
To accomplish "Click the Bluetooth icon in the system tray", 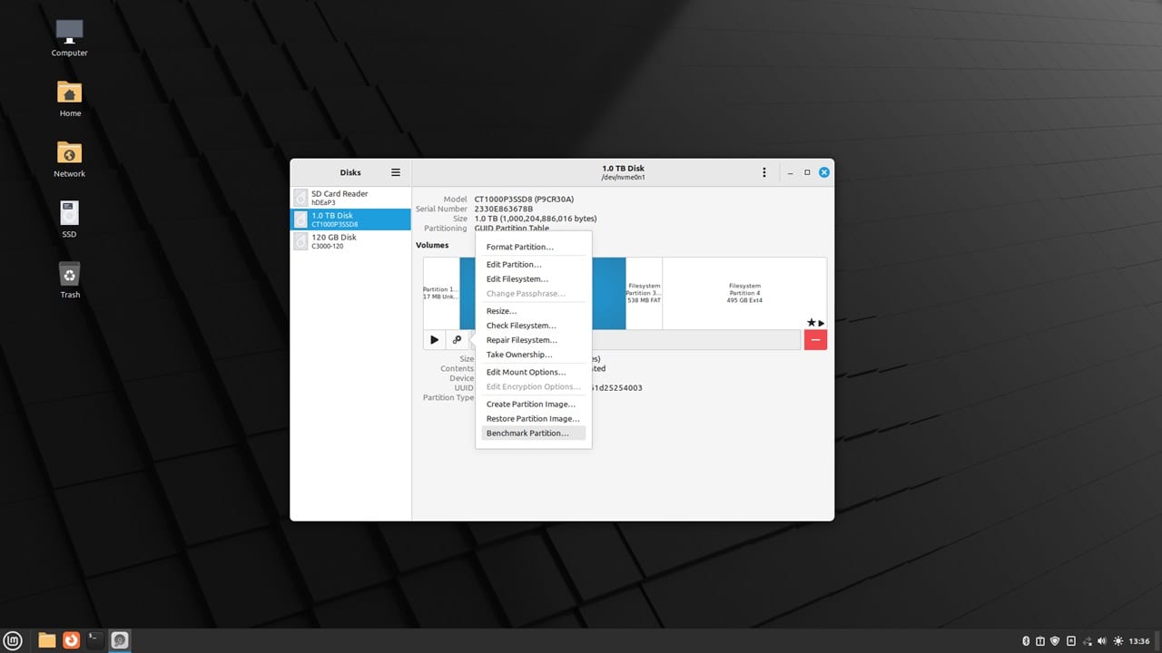I will [1026, 640].
